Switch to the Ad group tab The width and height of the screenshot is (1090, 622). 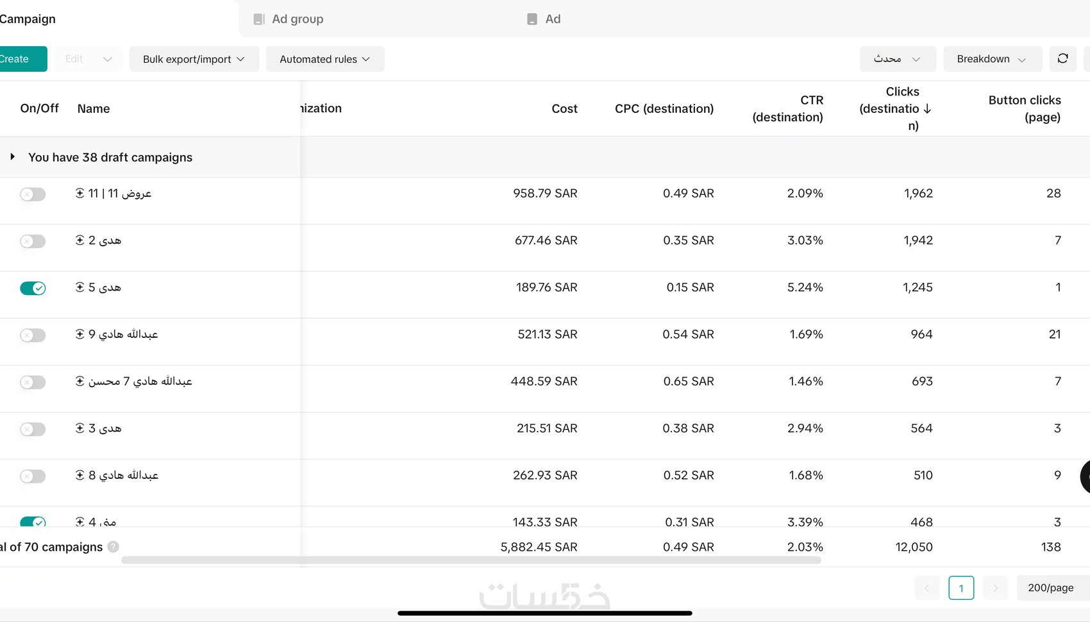tap(289, 19)
